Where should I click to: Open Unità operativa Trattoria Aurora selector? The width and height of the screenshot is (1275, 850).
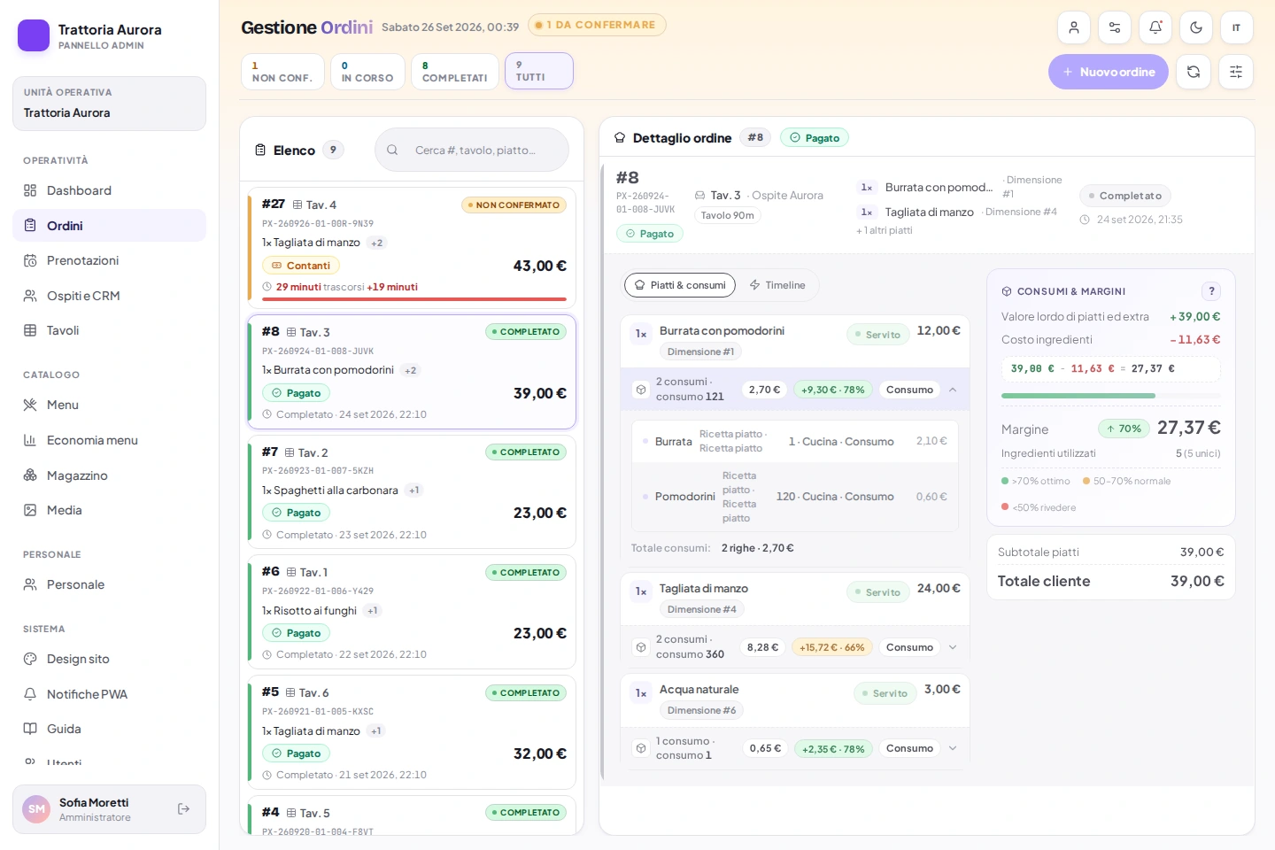coord(109,104)
